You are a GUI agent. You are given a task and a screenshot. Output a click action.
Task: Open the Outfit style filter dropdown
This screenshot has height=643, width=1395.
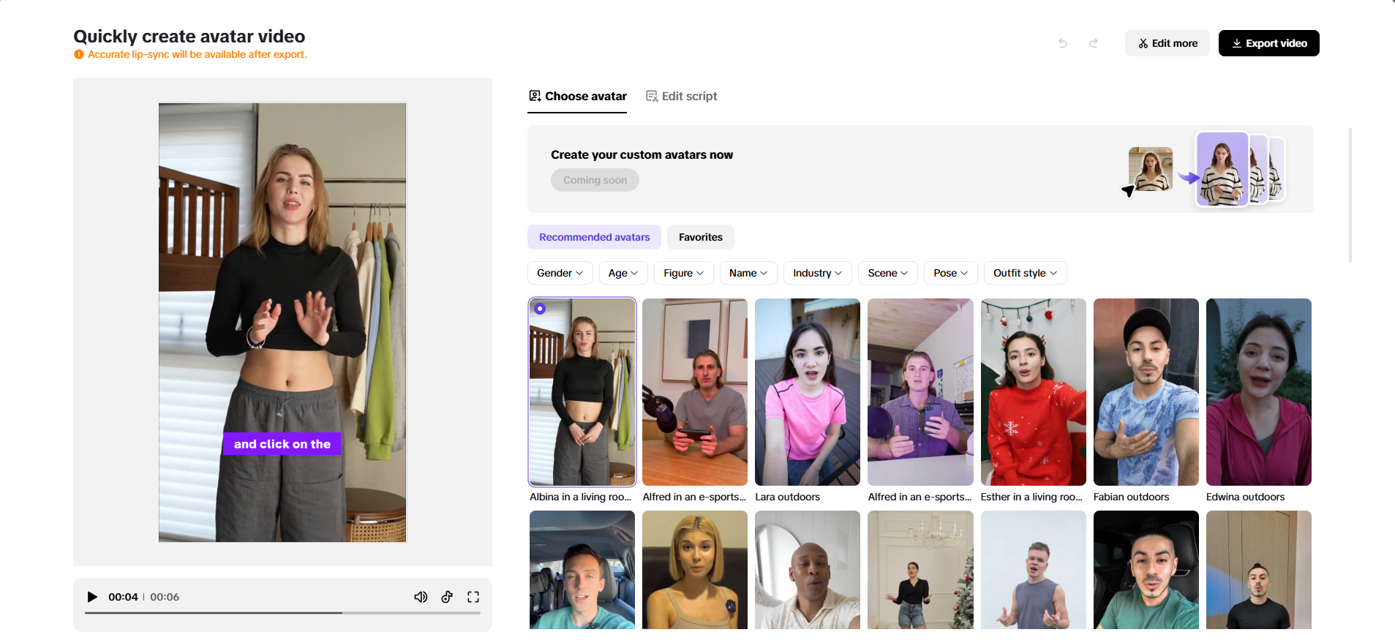(1026, 273)
